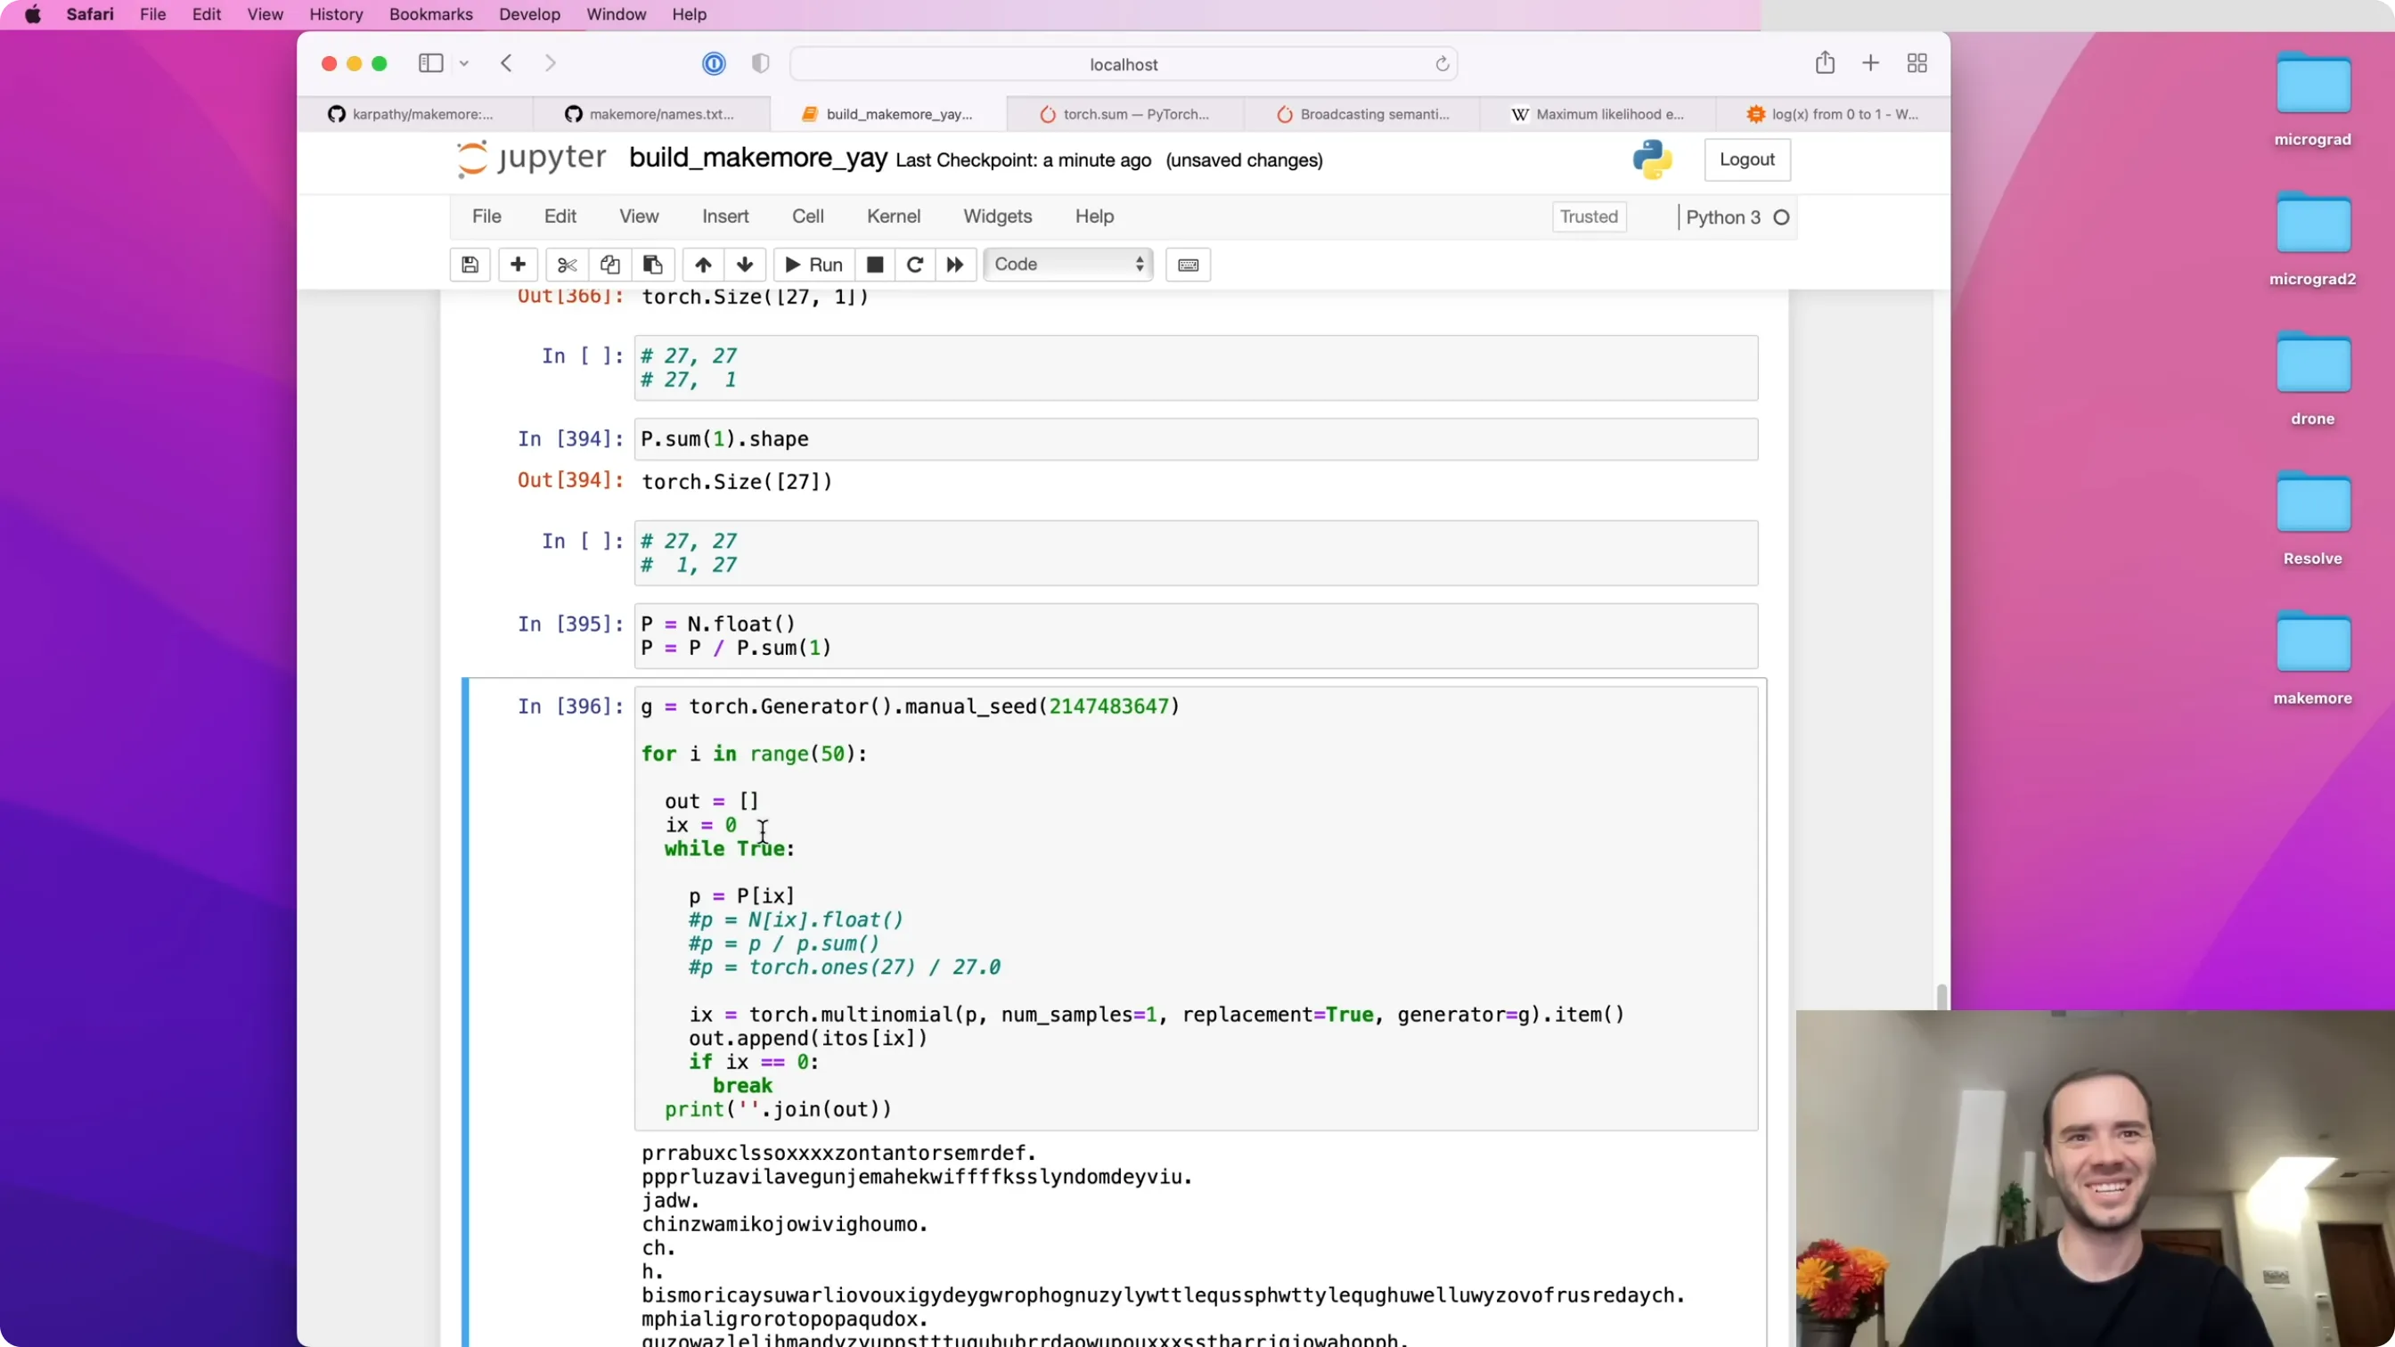The width and height of the screenshot is (2395, 1347).
Task: Show the Safari tab overview grid icon
Action: click(1917, 63)
